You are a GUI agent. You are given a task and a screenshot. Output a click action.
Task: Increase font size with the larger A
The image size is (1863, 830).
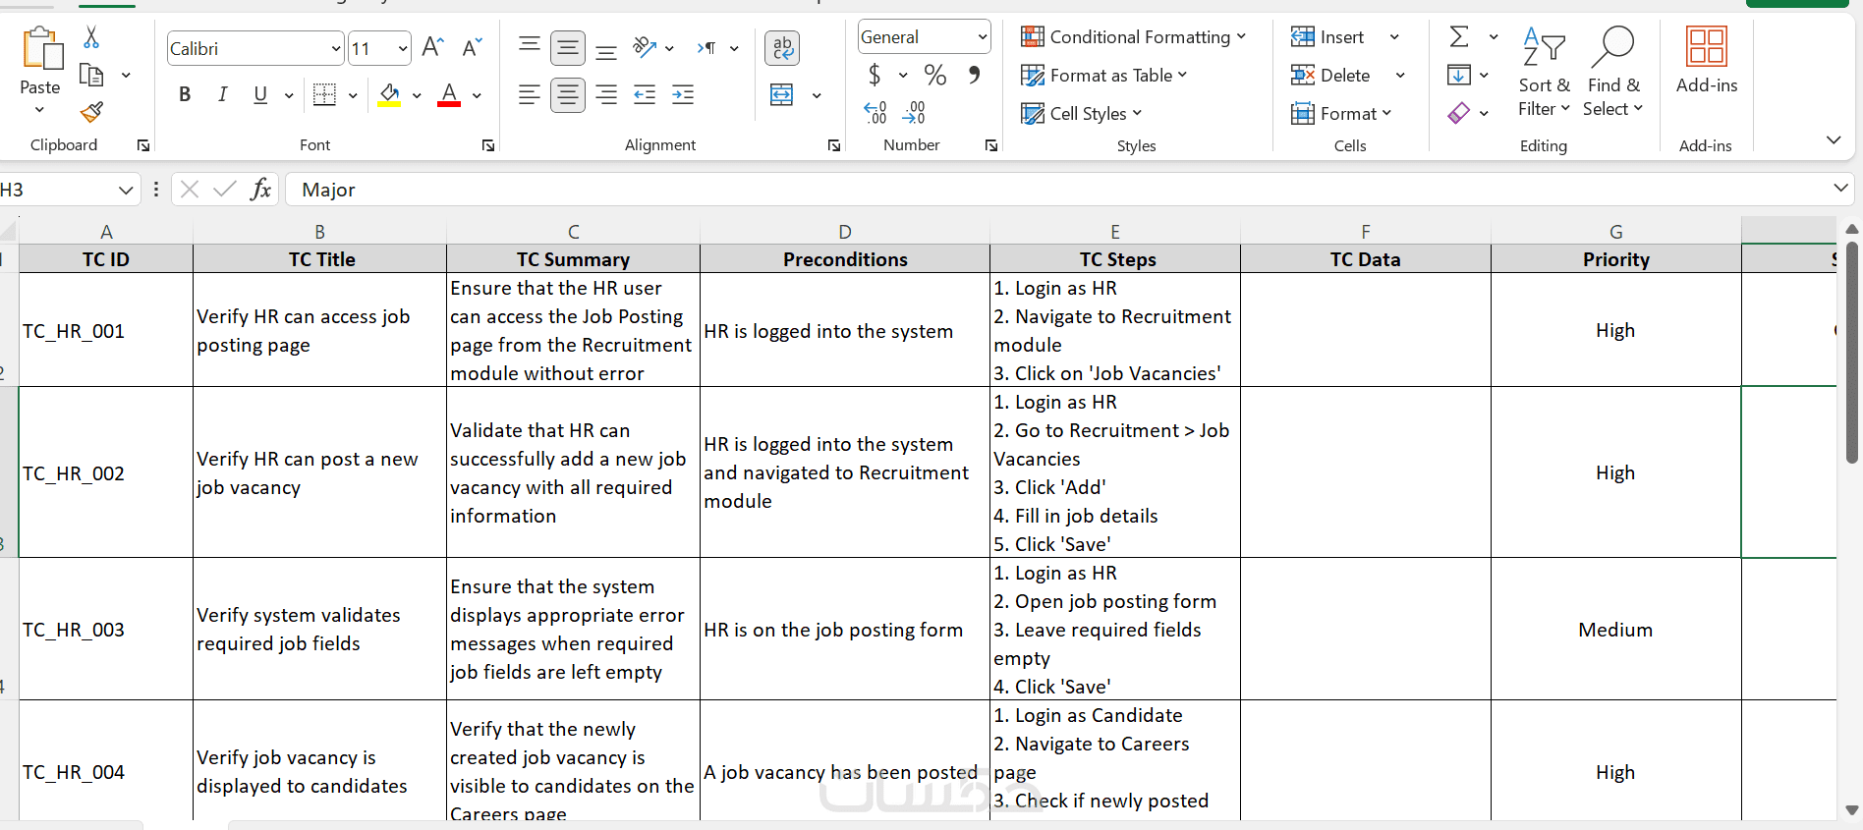coord(432,47)
